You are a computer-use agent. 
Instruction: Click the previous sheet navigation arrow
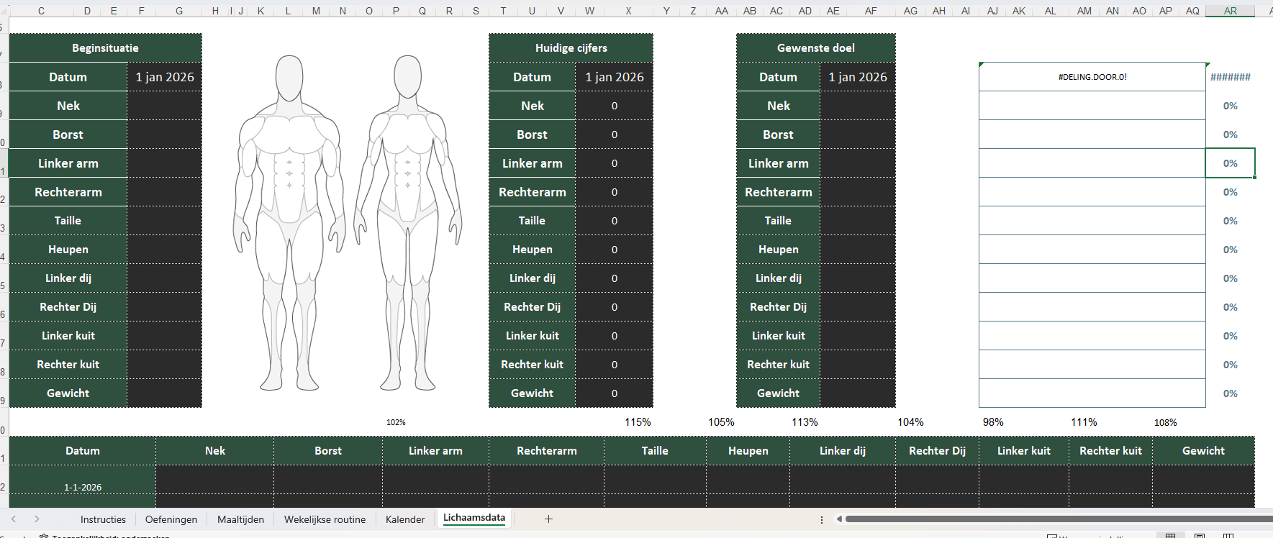coord(14,519)
